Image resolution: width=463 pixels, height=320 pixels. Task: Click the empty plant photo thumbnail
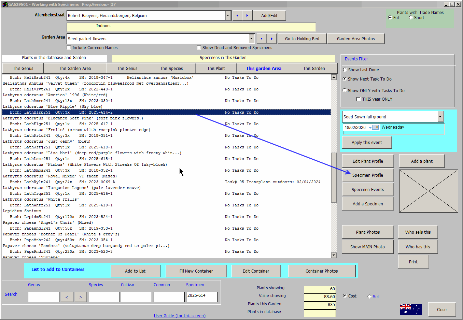tap(429, 191)
